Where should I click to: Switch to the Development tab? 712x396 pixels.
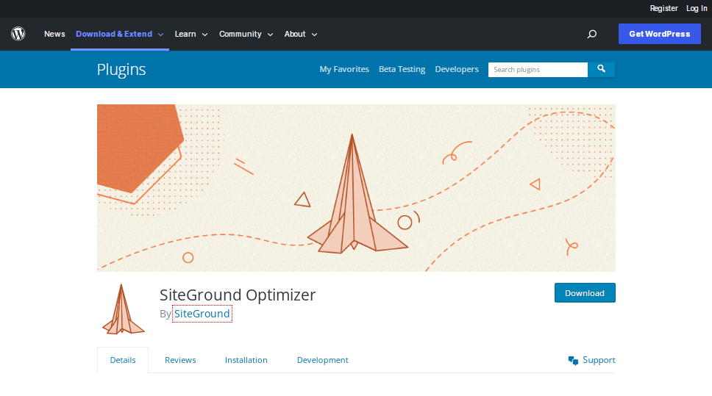click(x=322, y=360)
